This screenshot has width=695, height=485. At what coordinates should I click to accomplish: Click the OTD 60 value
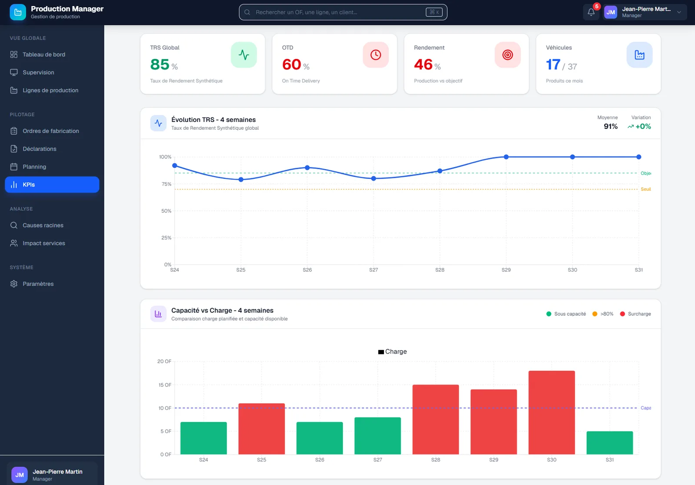[291, 65]
